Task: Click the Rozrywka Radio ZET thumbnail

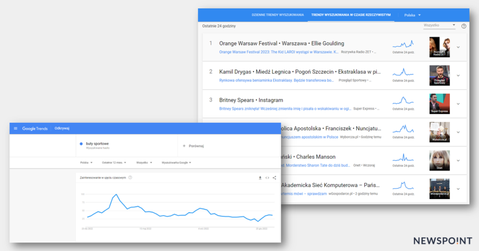Action: 439,47
